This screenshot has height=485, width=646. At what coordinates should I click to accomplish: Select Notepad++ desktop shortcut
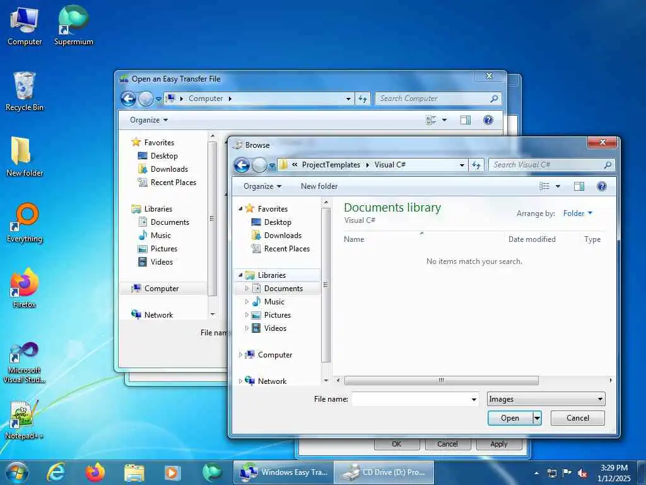(25, 420)
